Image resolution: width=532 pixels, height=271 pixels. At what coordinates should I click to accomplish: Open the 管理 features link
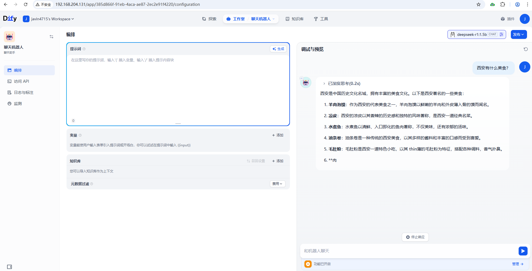coord(518,264)
